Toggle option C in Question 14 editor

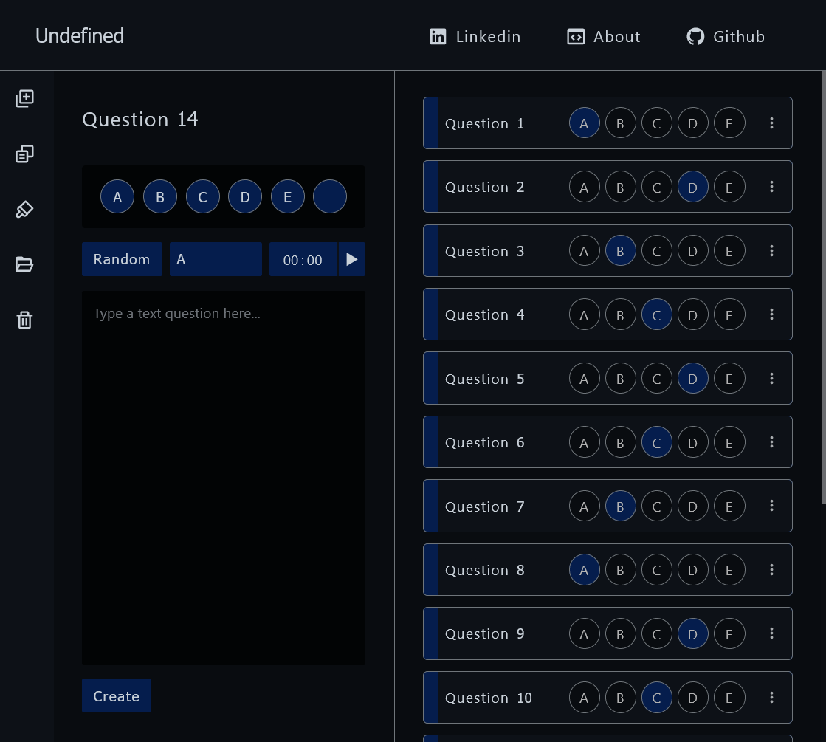pyautogui.click(x=203, y=196)
